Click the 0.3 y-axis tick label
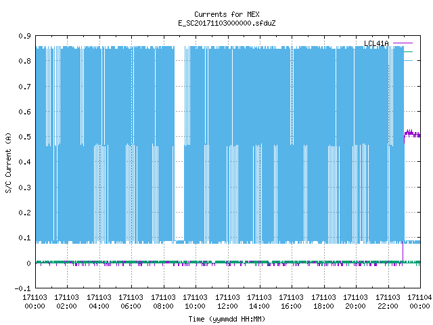This screenshot has width=433, height=325. [24, 188]
